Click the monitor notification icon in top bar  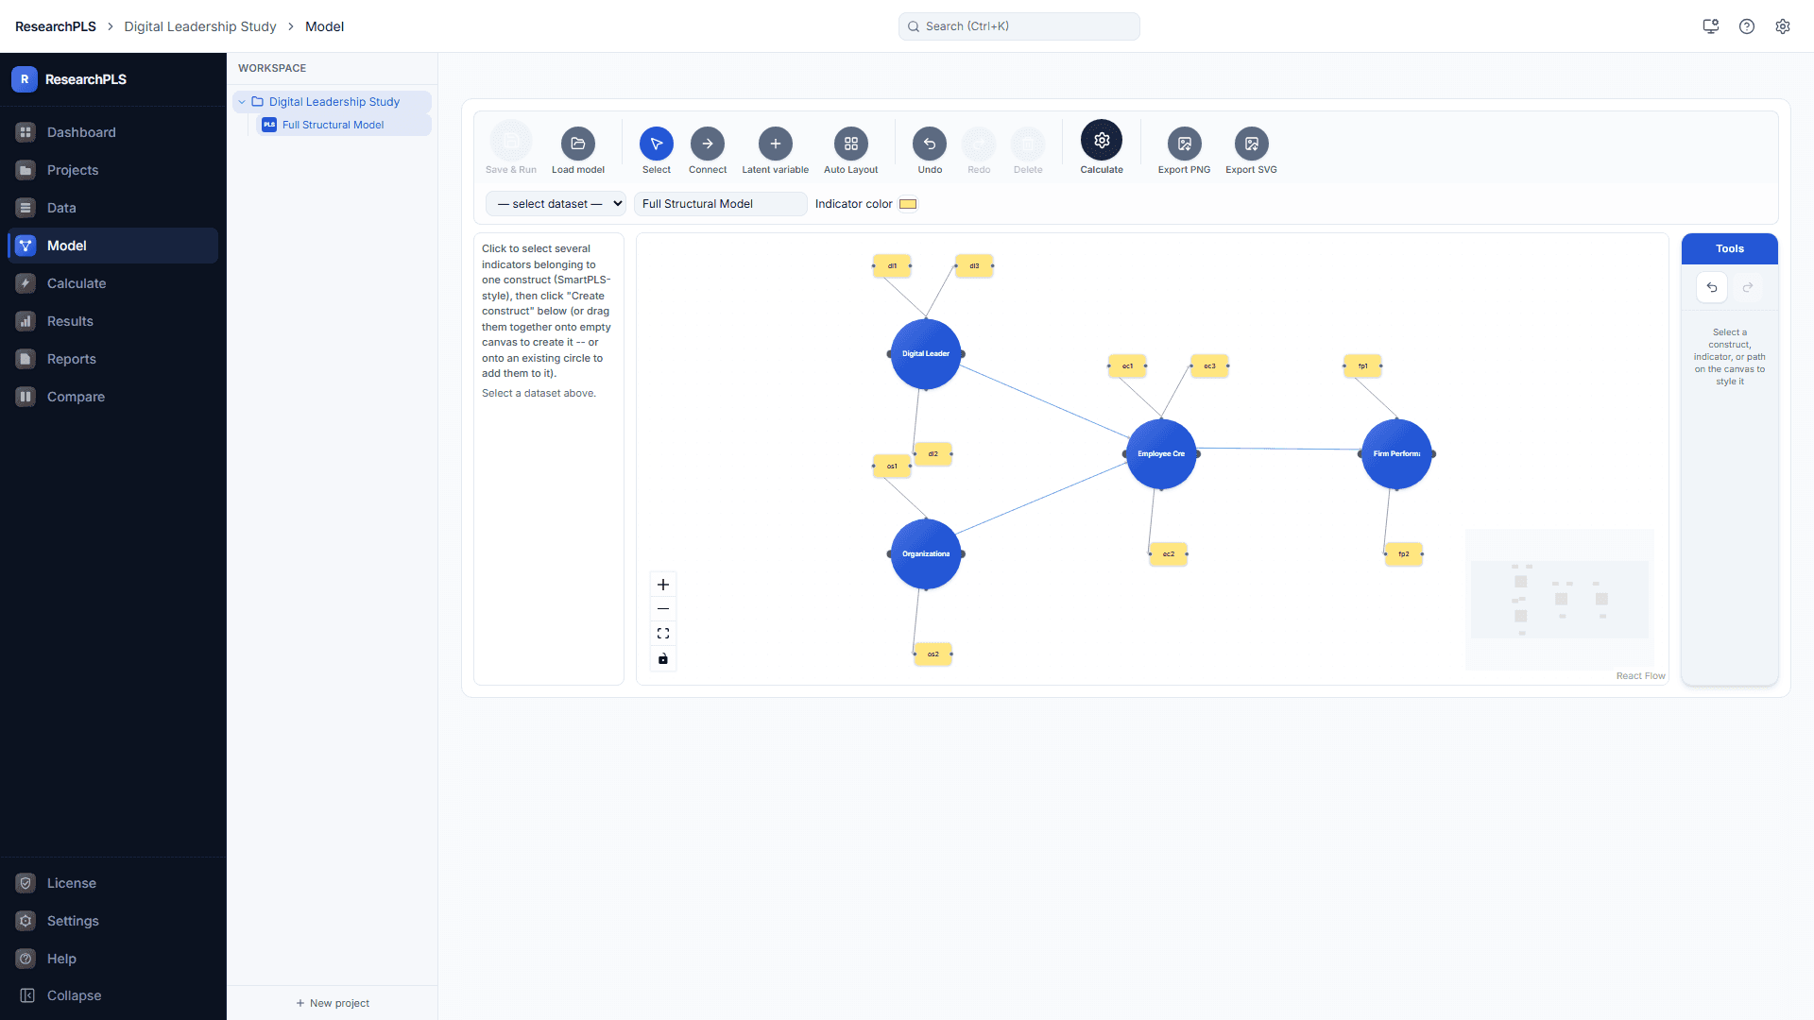coord(1711,26)
